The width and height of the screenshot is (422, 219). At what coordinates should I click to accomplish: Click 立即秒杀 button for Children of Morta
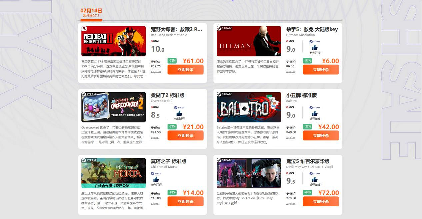185,201
